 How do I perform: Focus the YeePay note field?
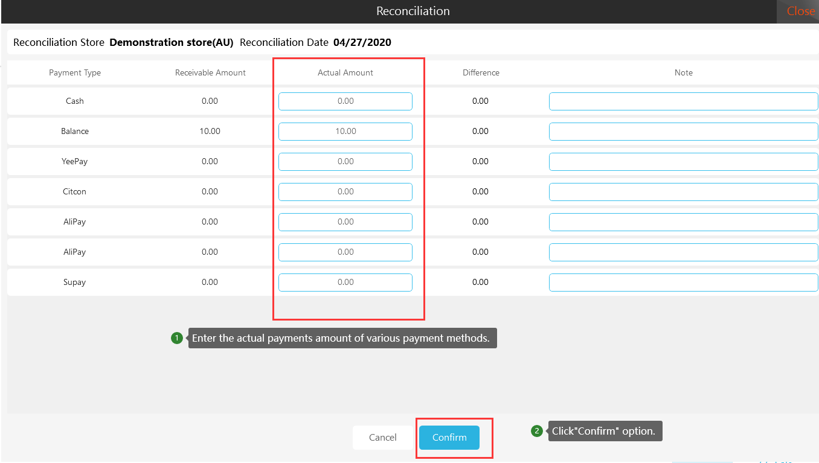coord(683,162)
